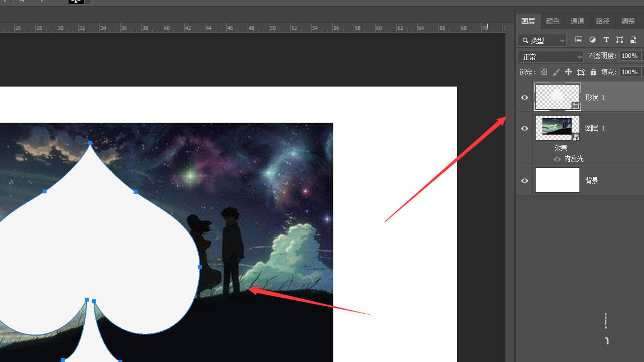Open the 不透明度 100% opacity dropdown
Screen dimensions: 644x362
click(x=629, y=56)
